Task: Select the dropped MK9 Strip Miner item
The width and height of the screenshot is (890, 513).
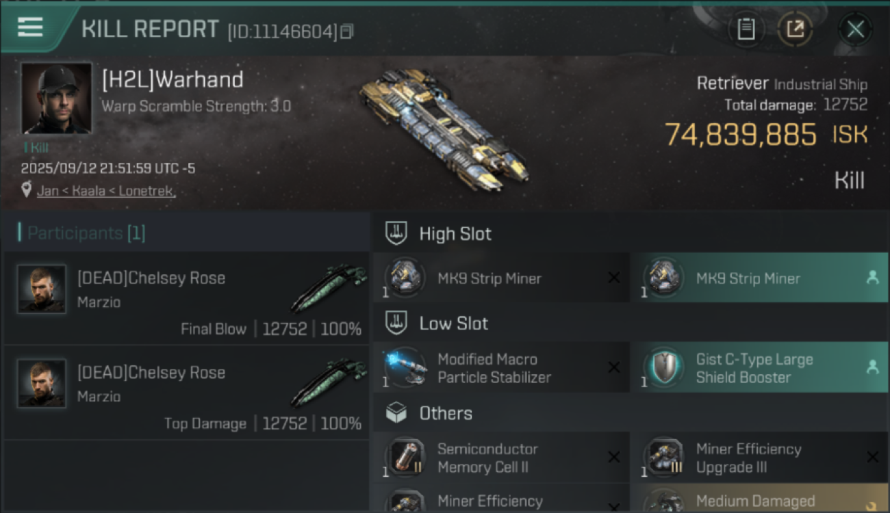Action: (x=759, y=278)
